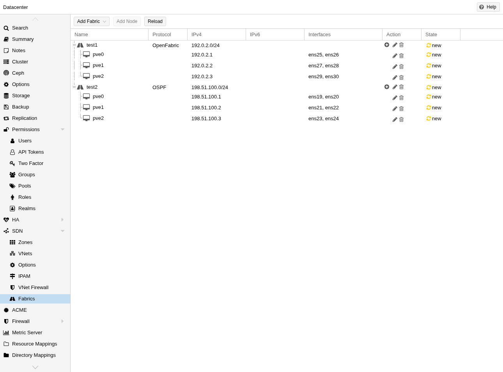The width and height of the screenshot is (503, 372).
Task: Select the pve0 row under test1
Action: coord(287,55)
